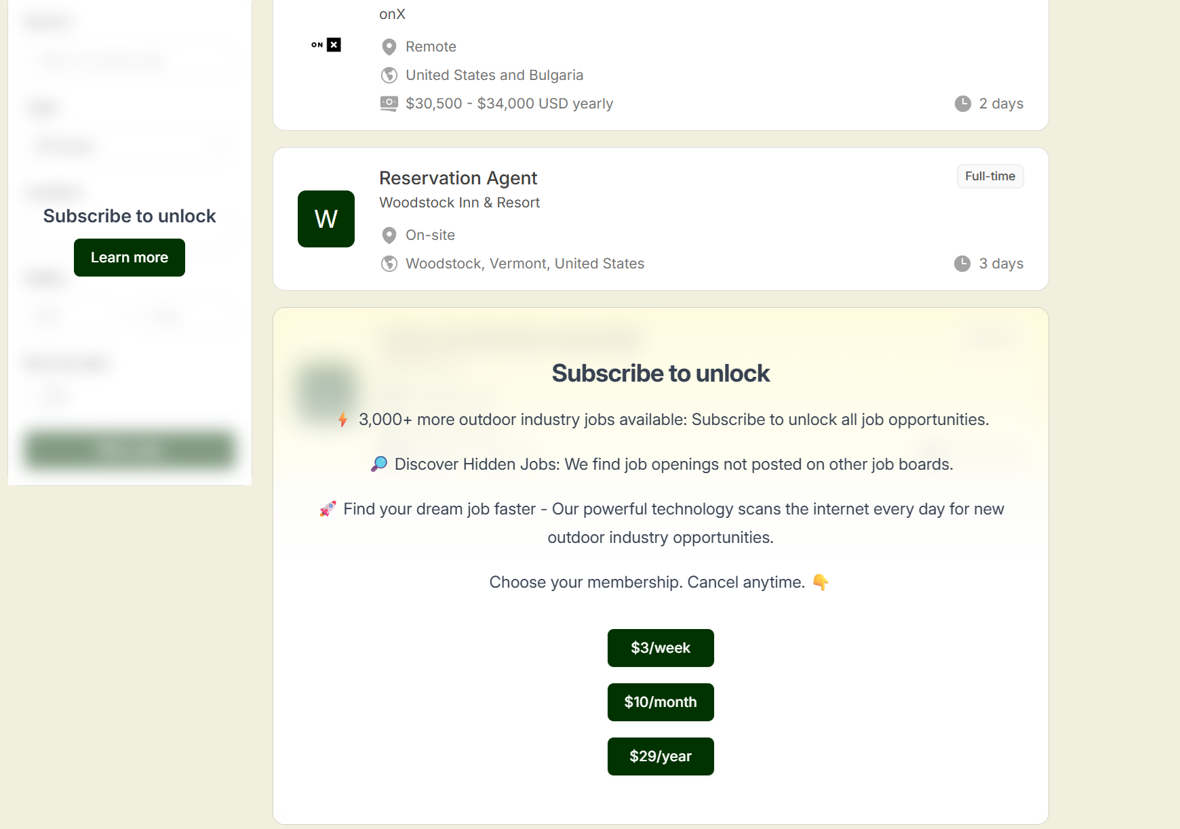1180x829 pixels.
Task: Click the Woodstock Inn "W" logo
Action: click(x=326, y=219)
